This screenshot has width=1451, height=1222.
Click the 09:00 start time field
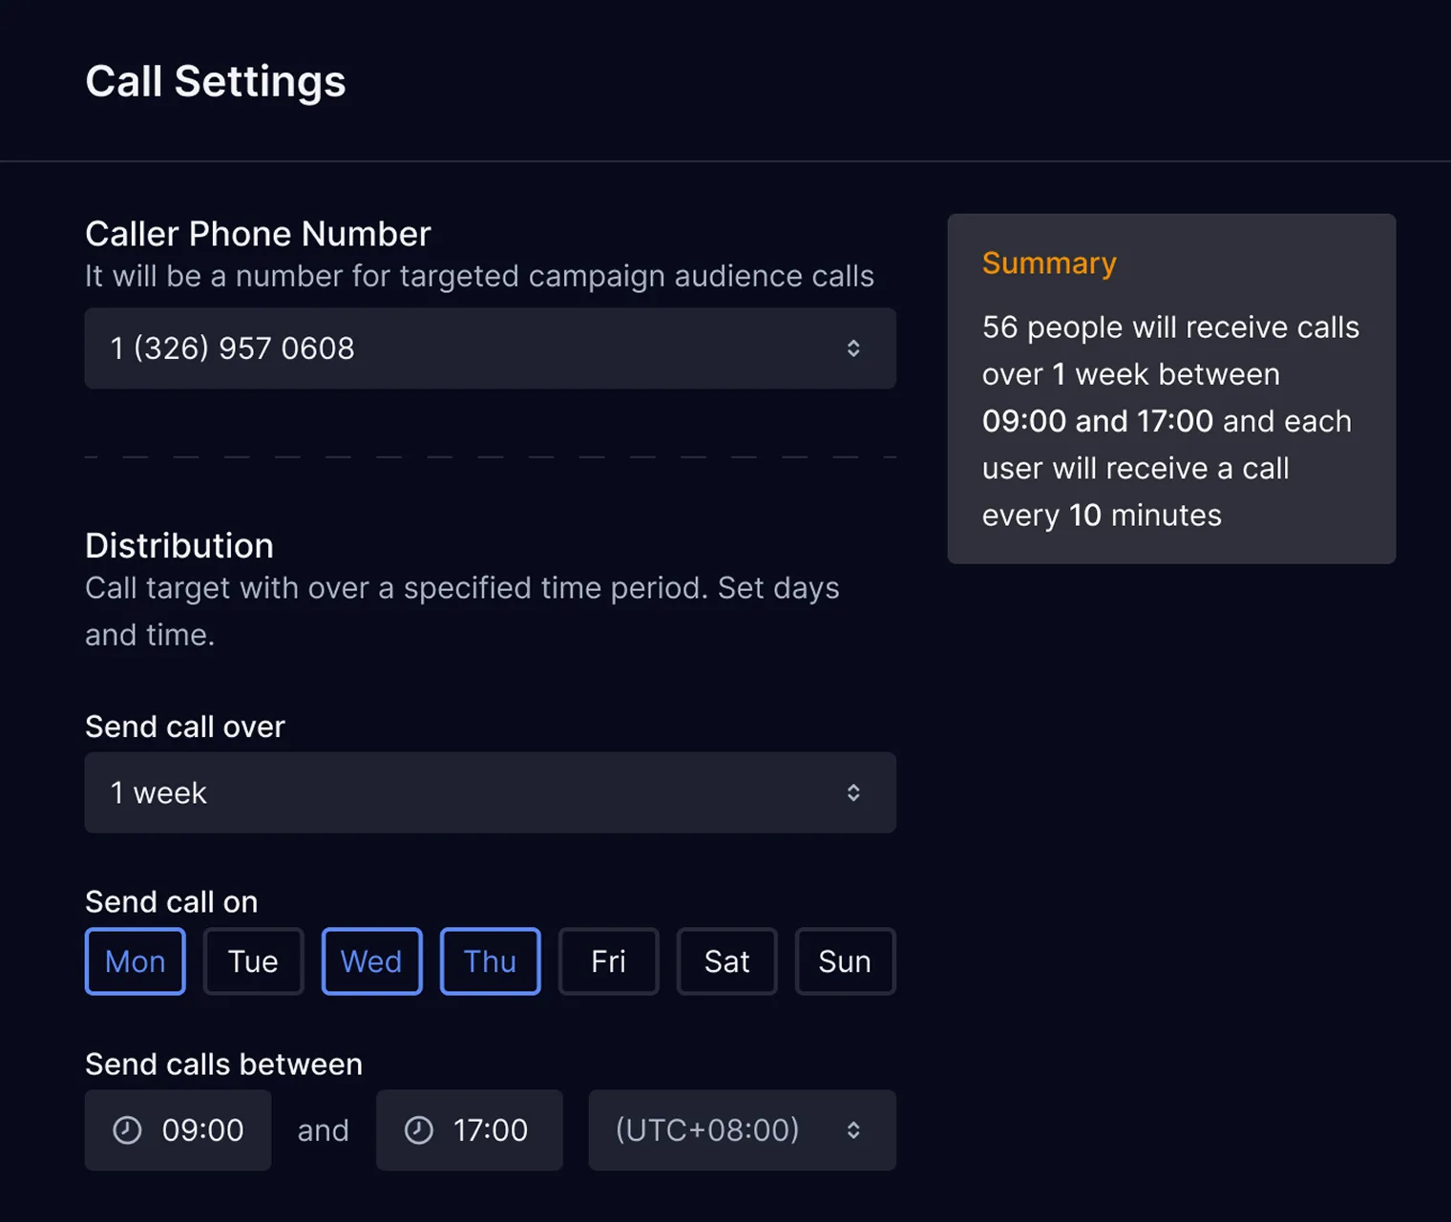179,1130
